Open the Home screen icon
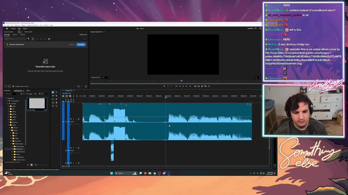 [x=7, y=28]
